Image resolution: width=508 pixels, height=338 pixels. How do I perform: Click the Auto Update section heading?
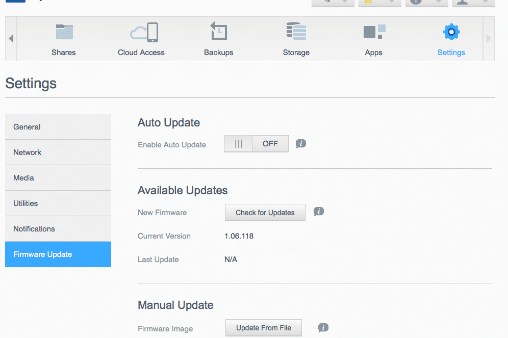pos(169,123)
